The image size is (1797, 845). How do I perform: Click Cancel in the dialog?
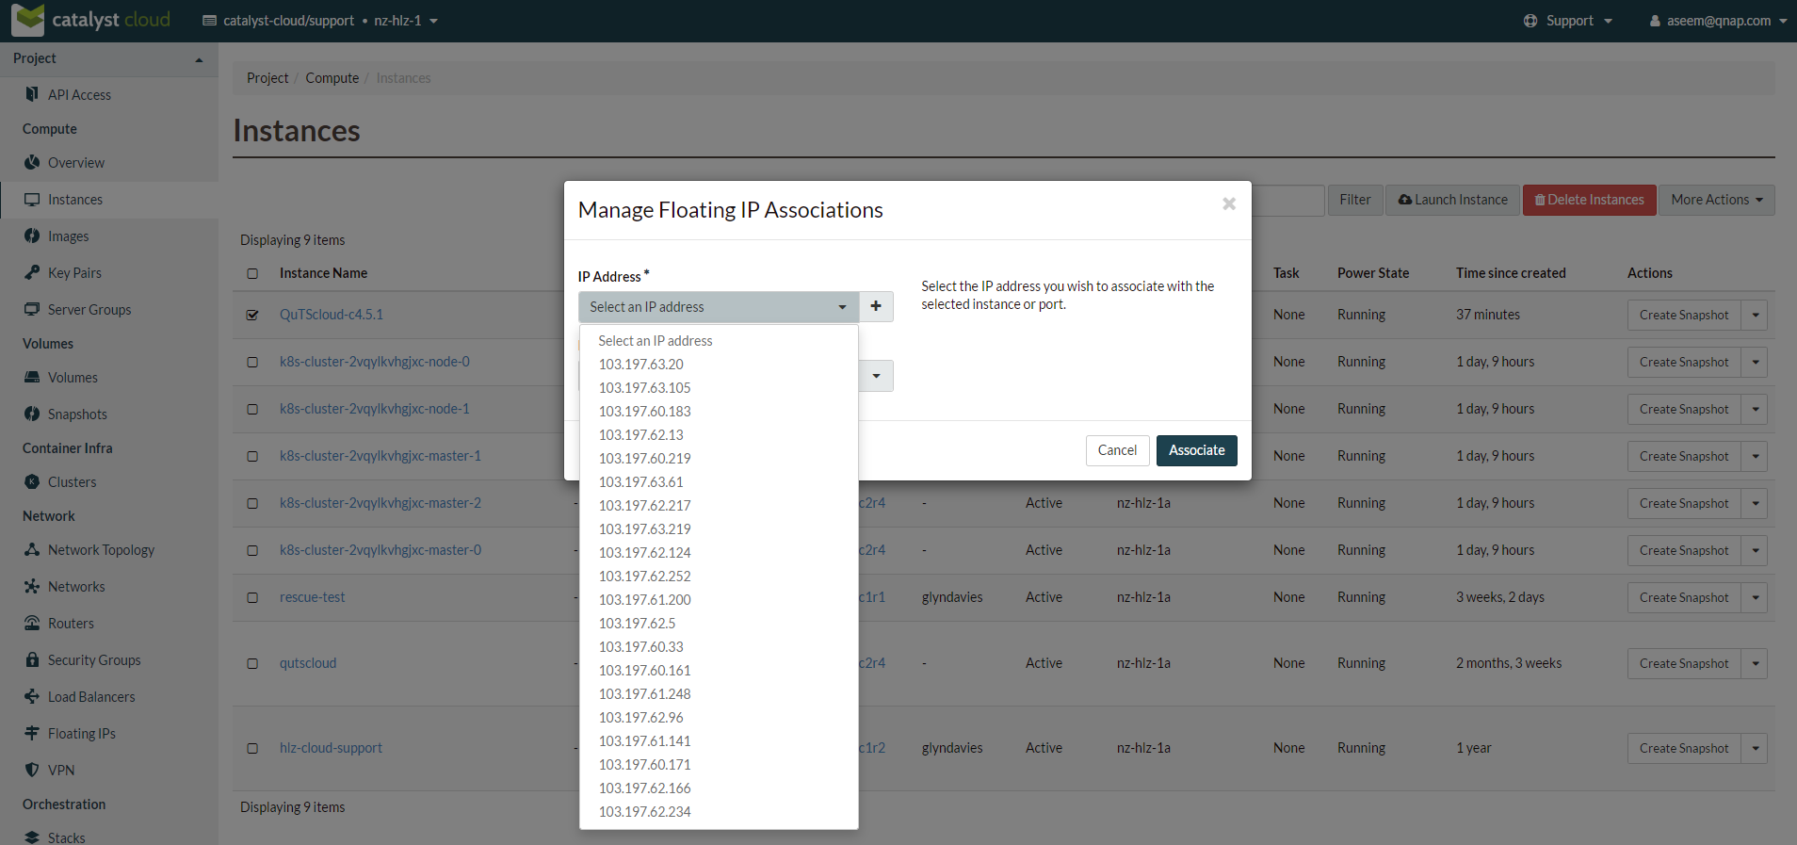(x=1117, y=450)
